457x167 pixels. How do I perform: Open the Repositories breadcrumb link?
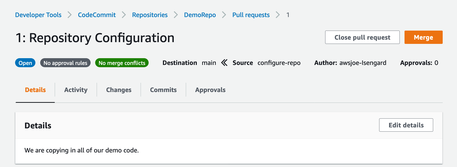pos(150,15)
